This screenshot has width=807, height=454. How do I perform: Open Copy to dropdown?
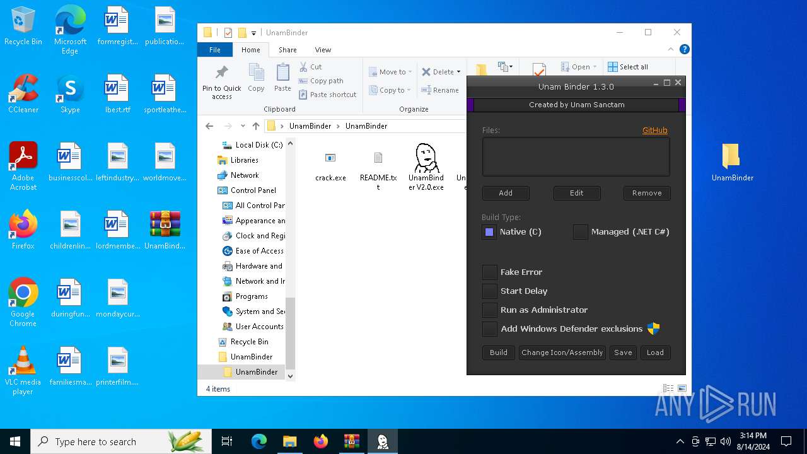390,90
